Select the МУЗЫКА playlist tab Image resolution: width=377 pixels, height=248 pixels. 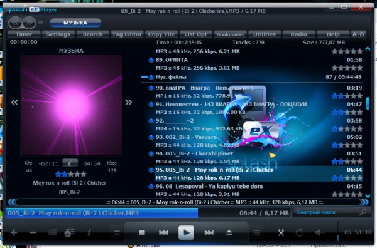(x=75, y=23)
